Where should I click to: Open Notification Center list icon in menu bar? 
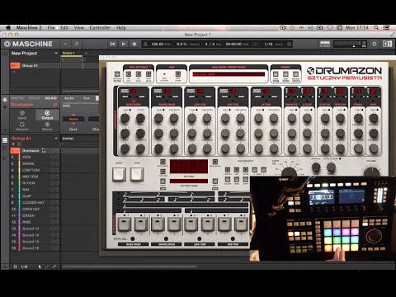click(386, 27)
